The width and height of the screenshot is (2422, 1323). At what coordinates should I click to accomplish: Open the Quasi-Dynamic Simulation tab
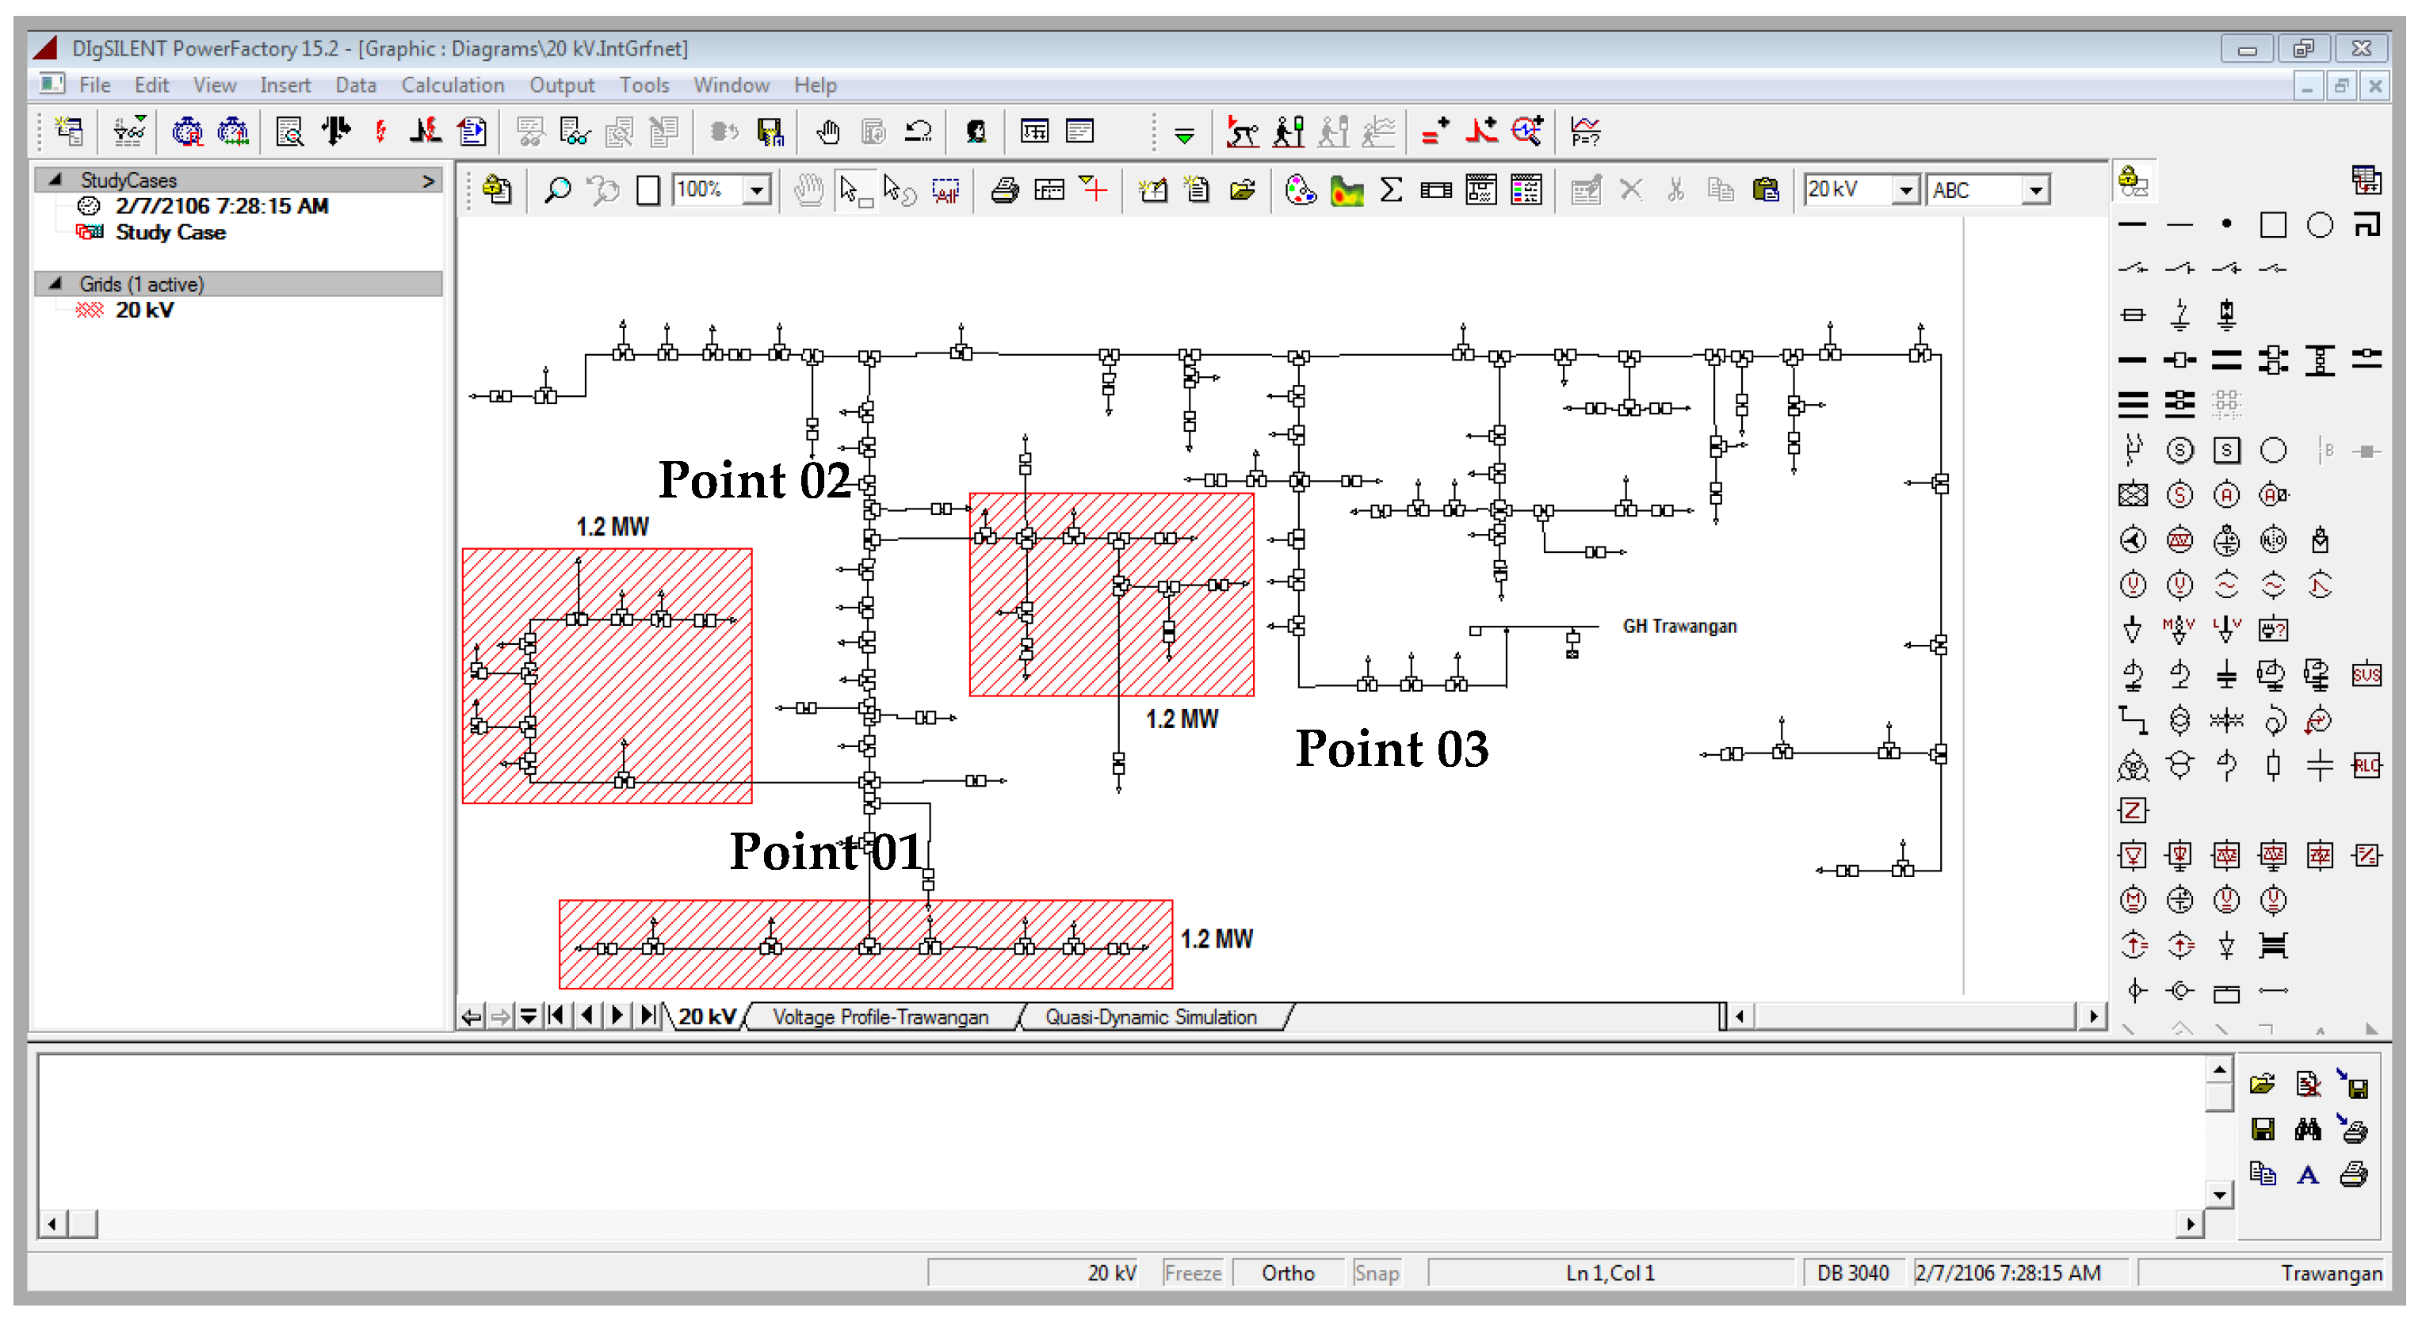click(x=1151, y=1016)
